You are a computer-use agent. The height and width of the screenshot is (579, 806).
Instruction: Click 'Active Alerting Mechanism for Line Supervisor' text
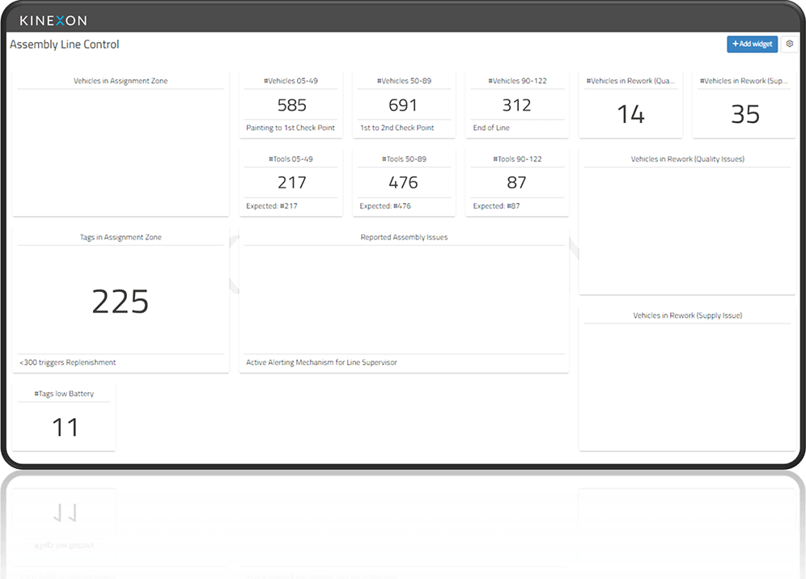[321, 363]
